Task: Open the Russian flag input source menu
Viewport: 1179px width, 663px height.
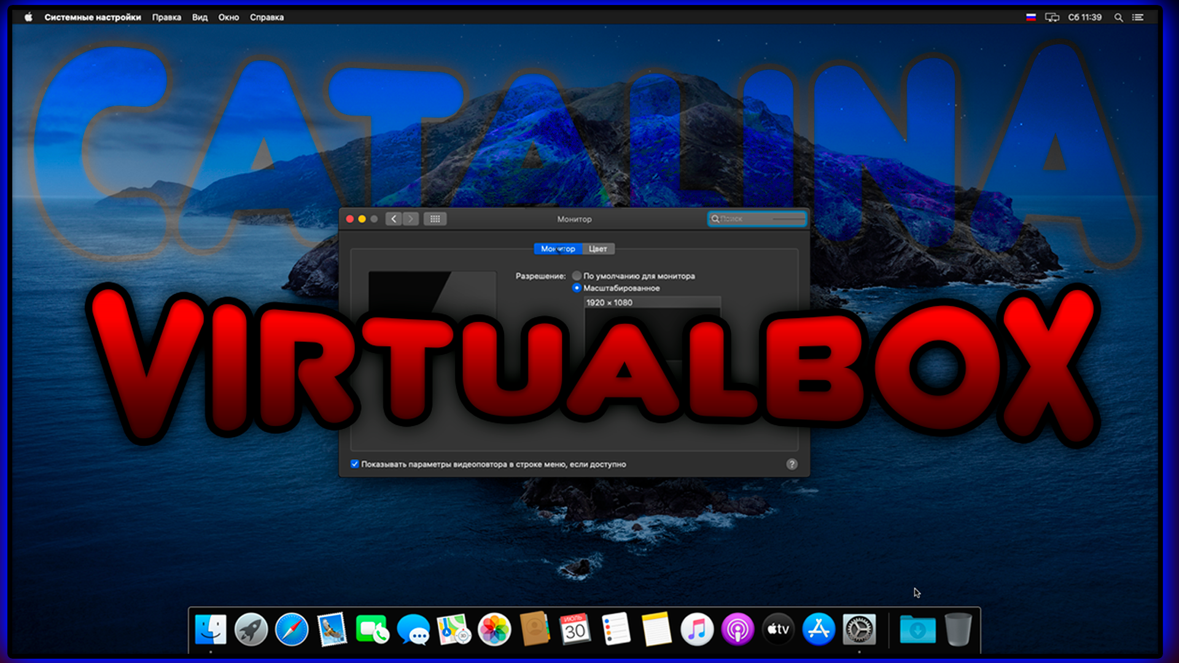Action: tap(1031, 17)
